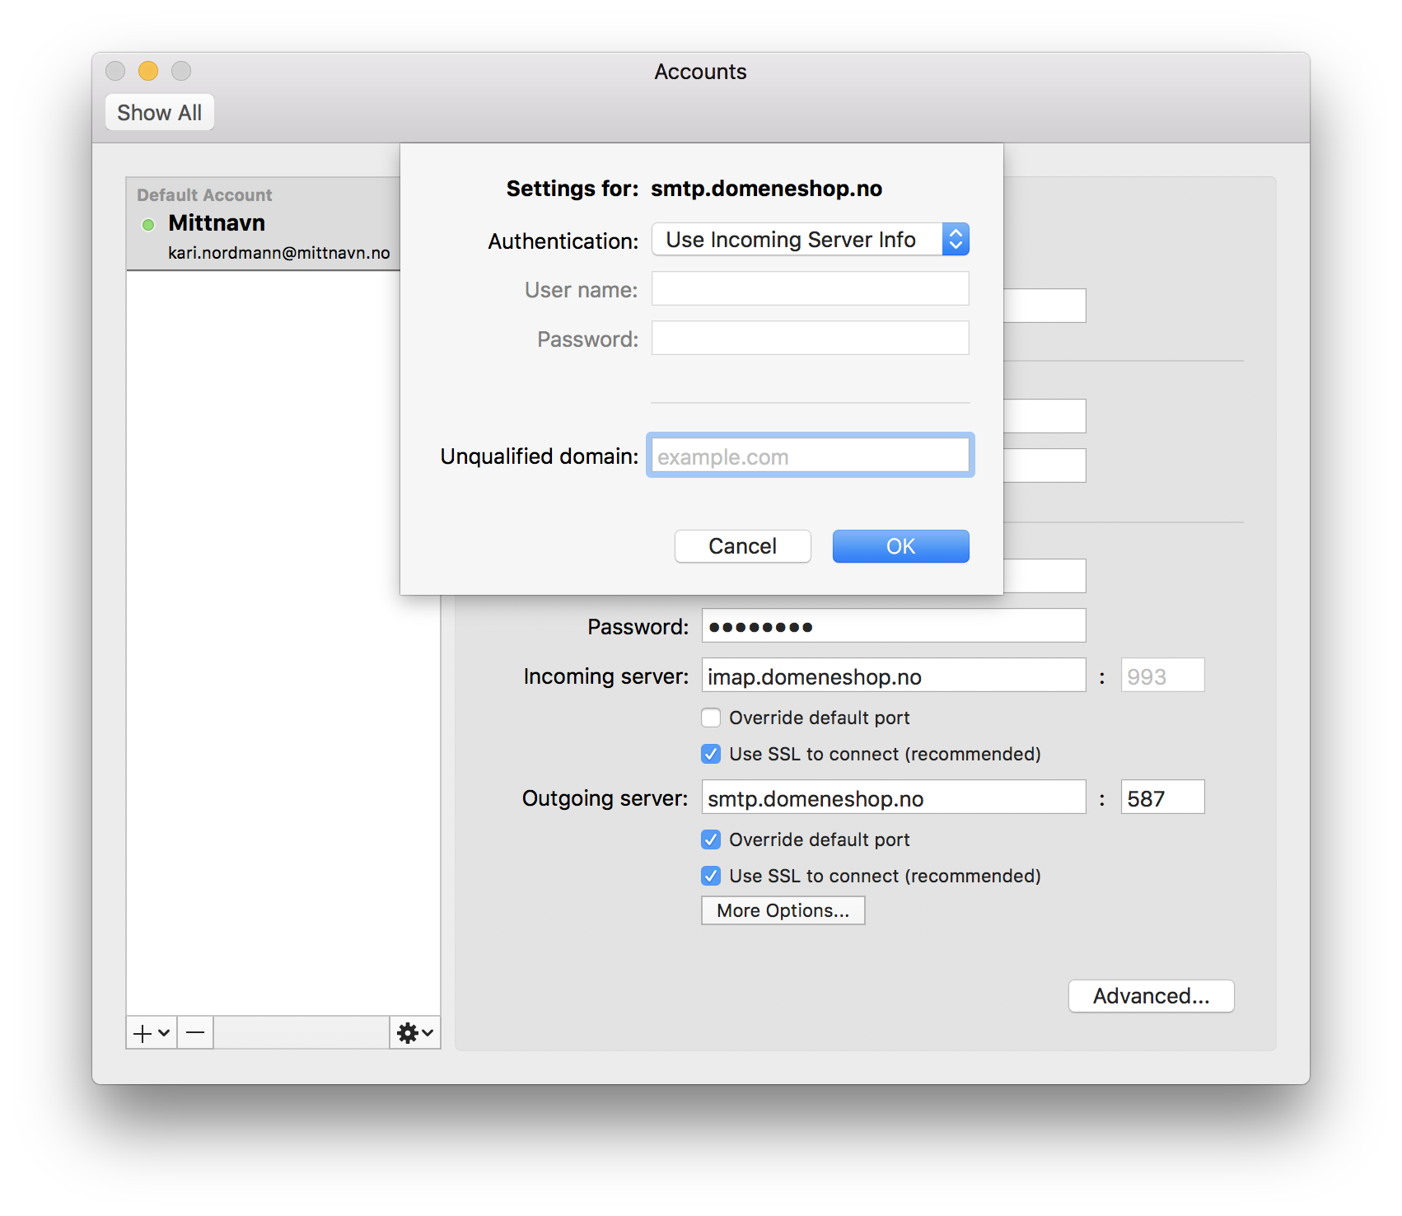Click OK in the settings sheet
1402x1216 pixels.
tap(901, 546)
